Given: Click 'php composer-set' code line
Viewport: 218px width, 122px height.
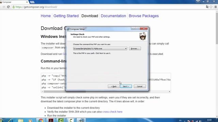Looking at the screenshot, I should (x=53, y=84).
